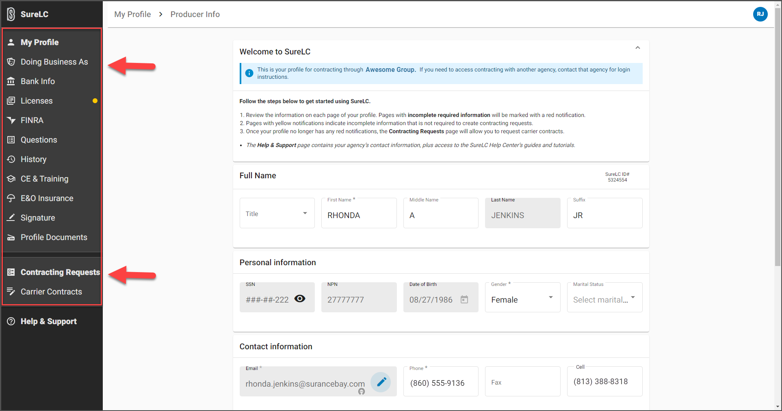The image size is (782, 411).
Task: Reveal the SSN with the eye icon
Action: pyautogui.click(x=300, y=299)
